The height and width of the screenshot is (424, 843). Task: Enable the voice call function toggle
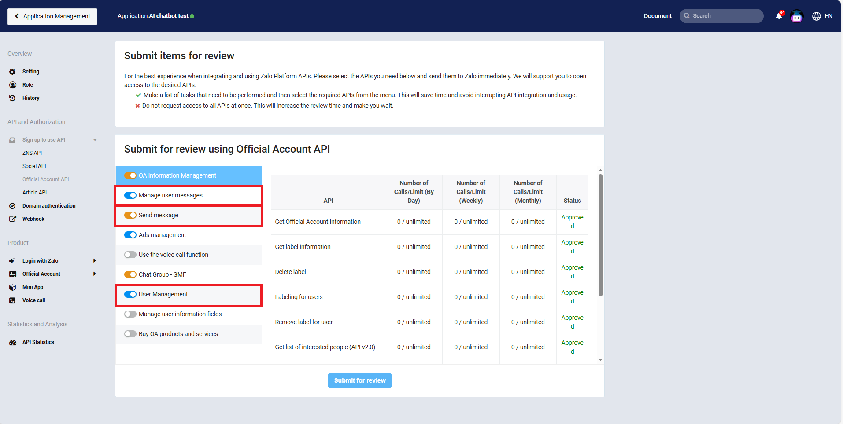130,255
